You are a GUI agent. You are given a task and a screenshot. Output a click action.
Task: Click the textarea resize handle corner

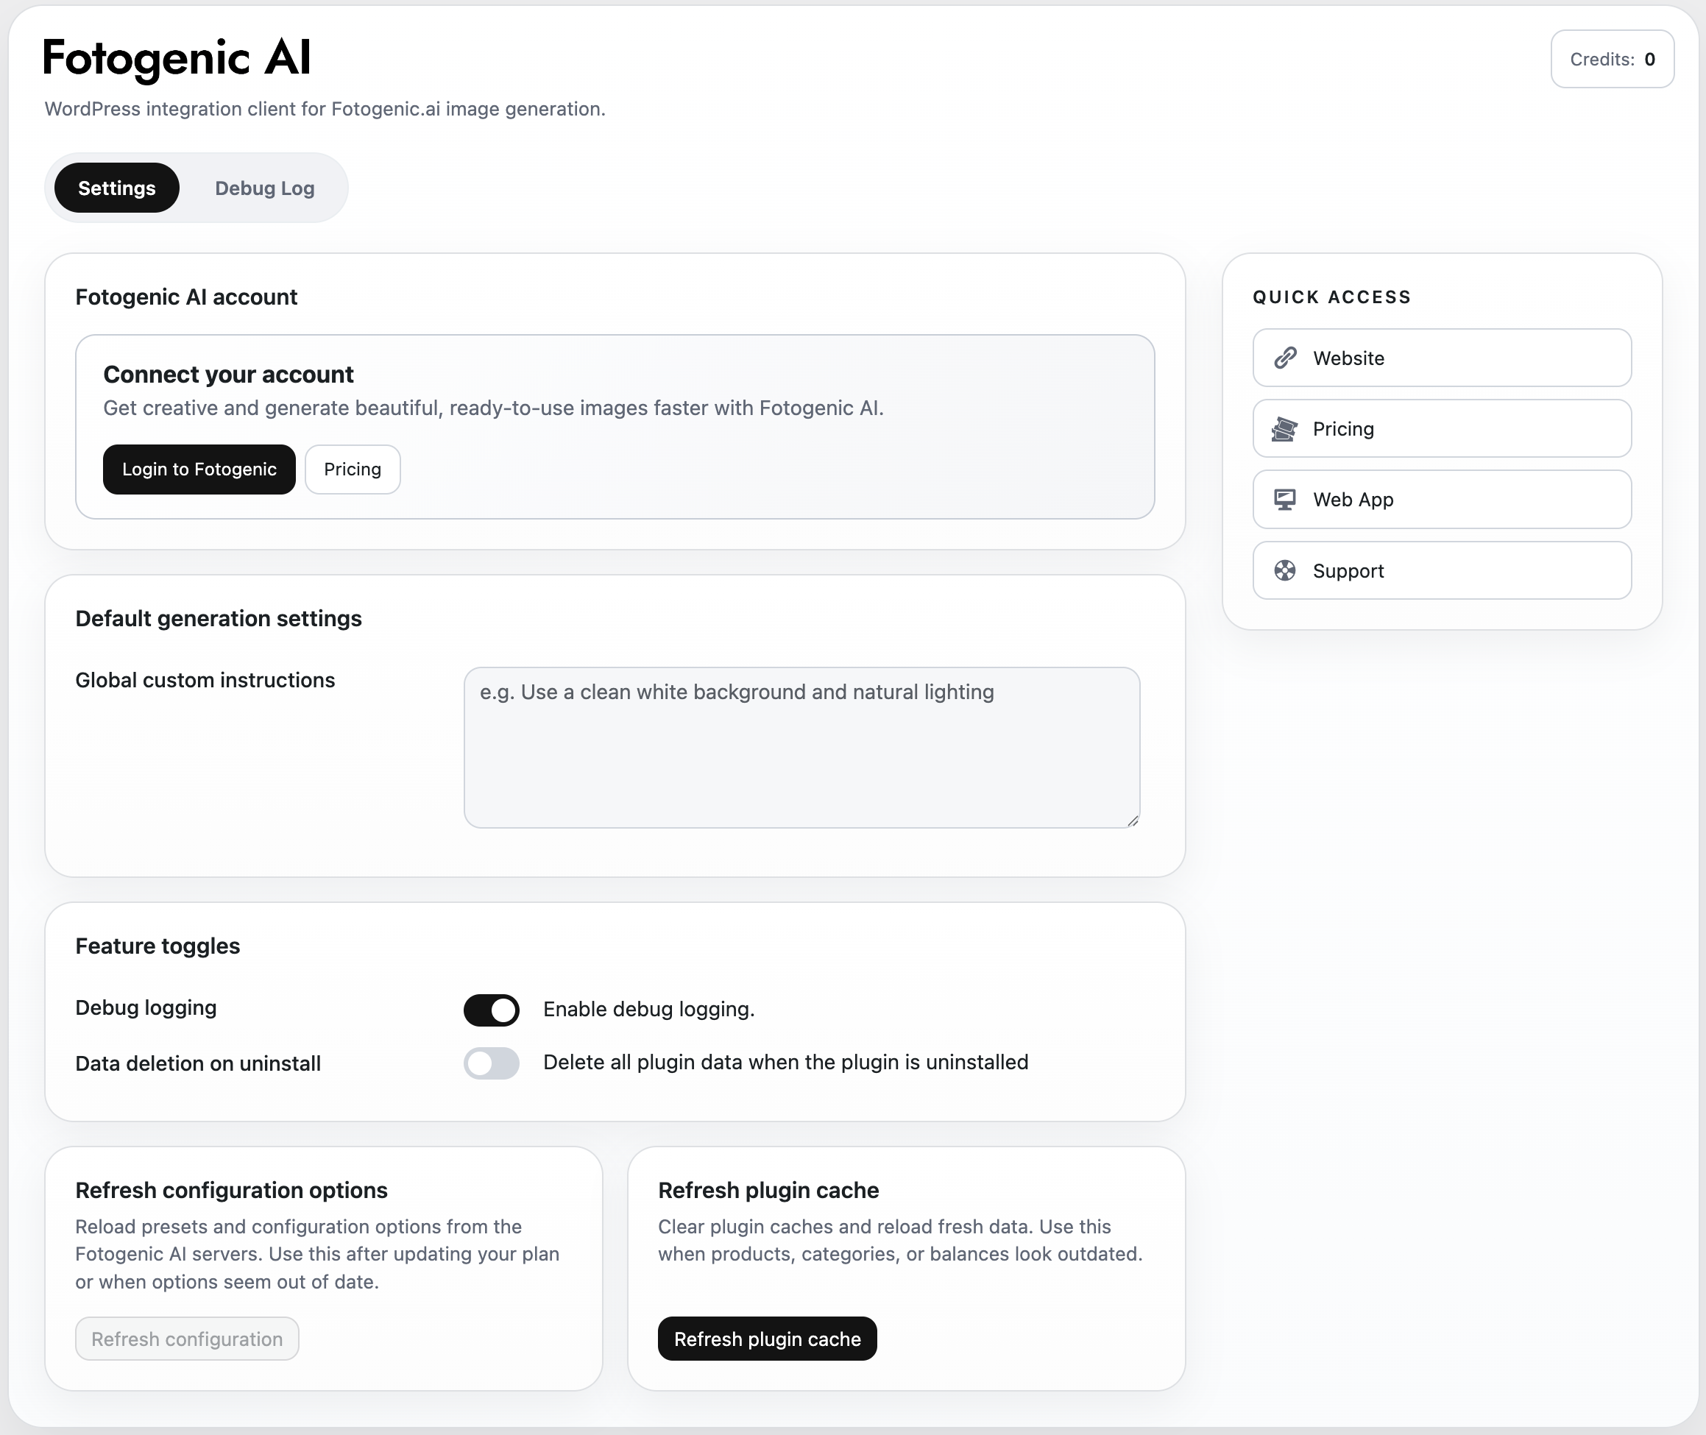1133,821
